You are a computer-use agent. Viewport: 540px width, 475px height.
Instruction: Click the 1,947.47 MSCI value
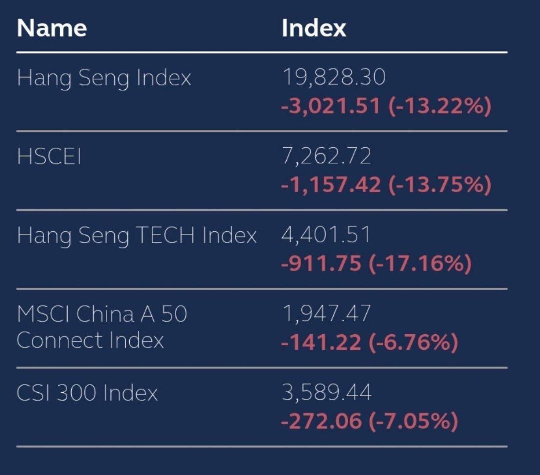[326, 314]
